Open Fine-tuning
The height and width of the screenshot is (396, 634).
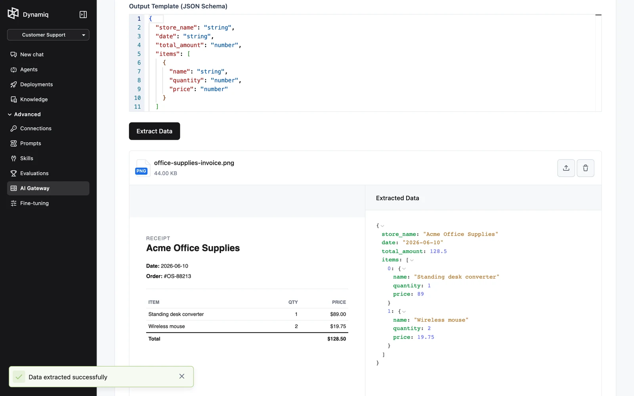(x=48, y=203)
